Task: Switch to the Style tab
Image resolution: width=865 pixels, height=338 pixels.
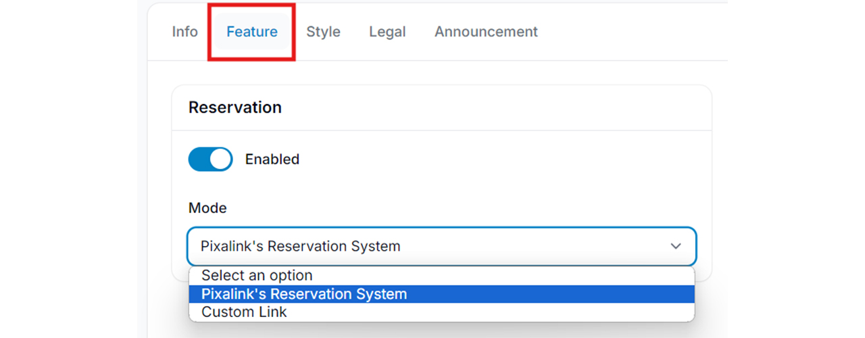Action: click(x=323, y=32)
